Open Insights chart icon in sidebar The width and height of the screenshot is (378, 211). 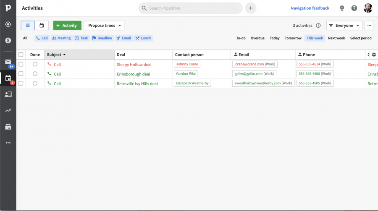[8, 111]
